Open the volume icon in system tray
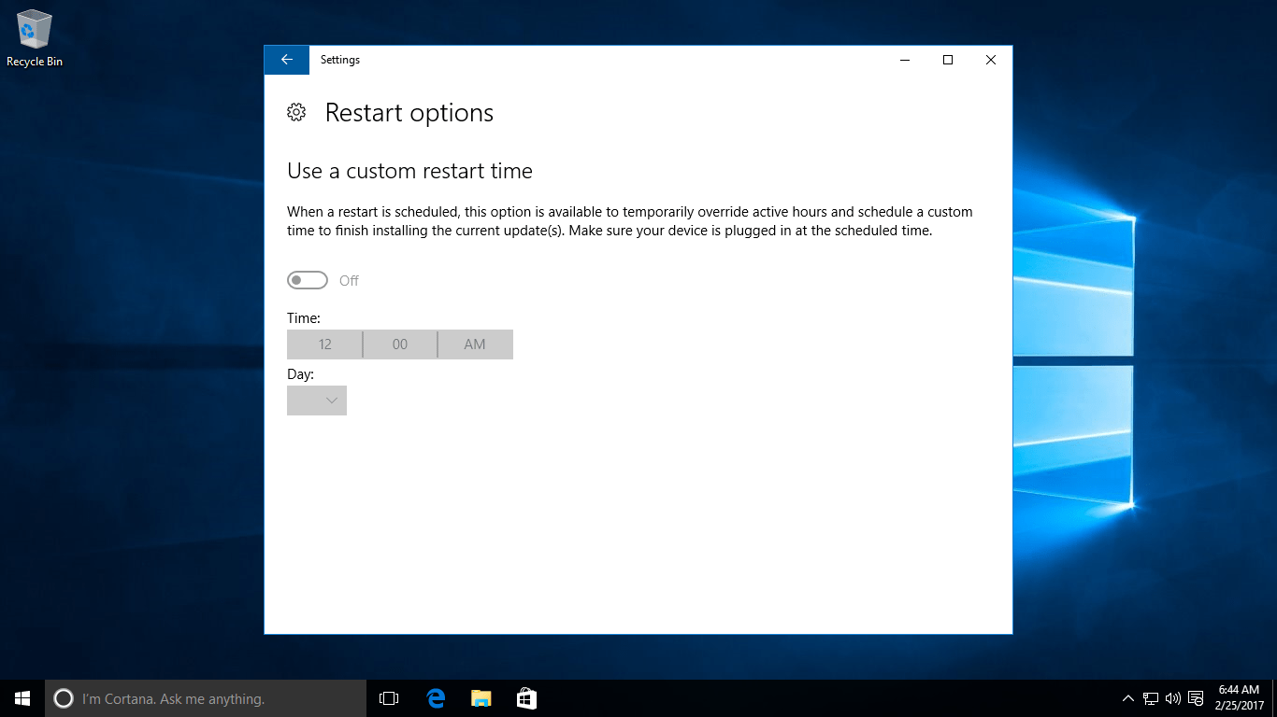1277x717 pixels. [1172, 697]
